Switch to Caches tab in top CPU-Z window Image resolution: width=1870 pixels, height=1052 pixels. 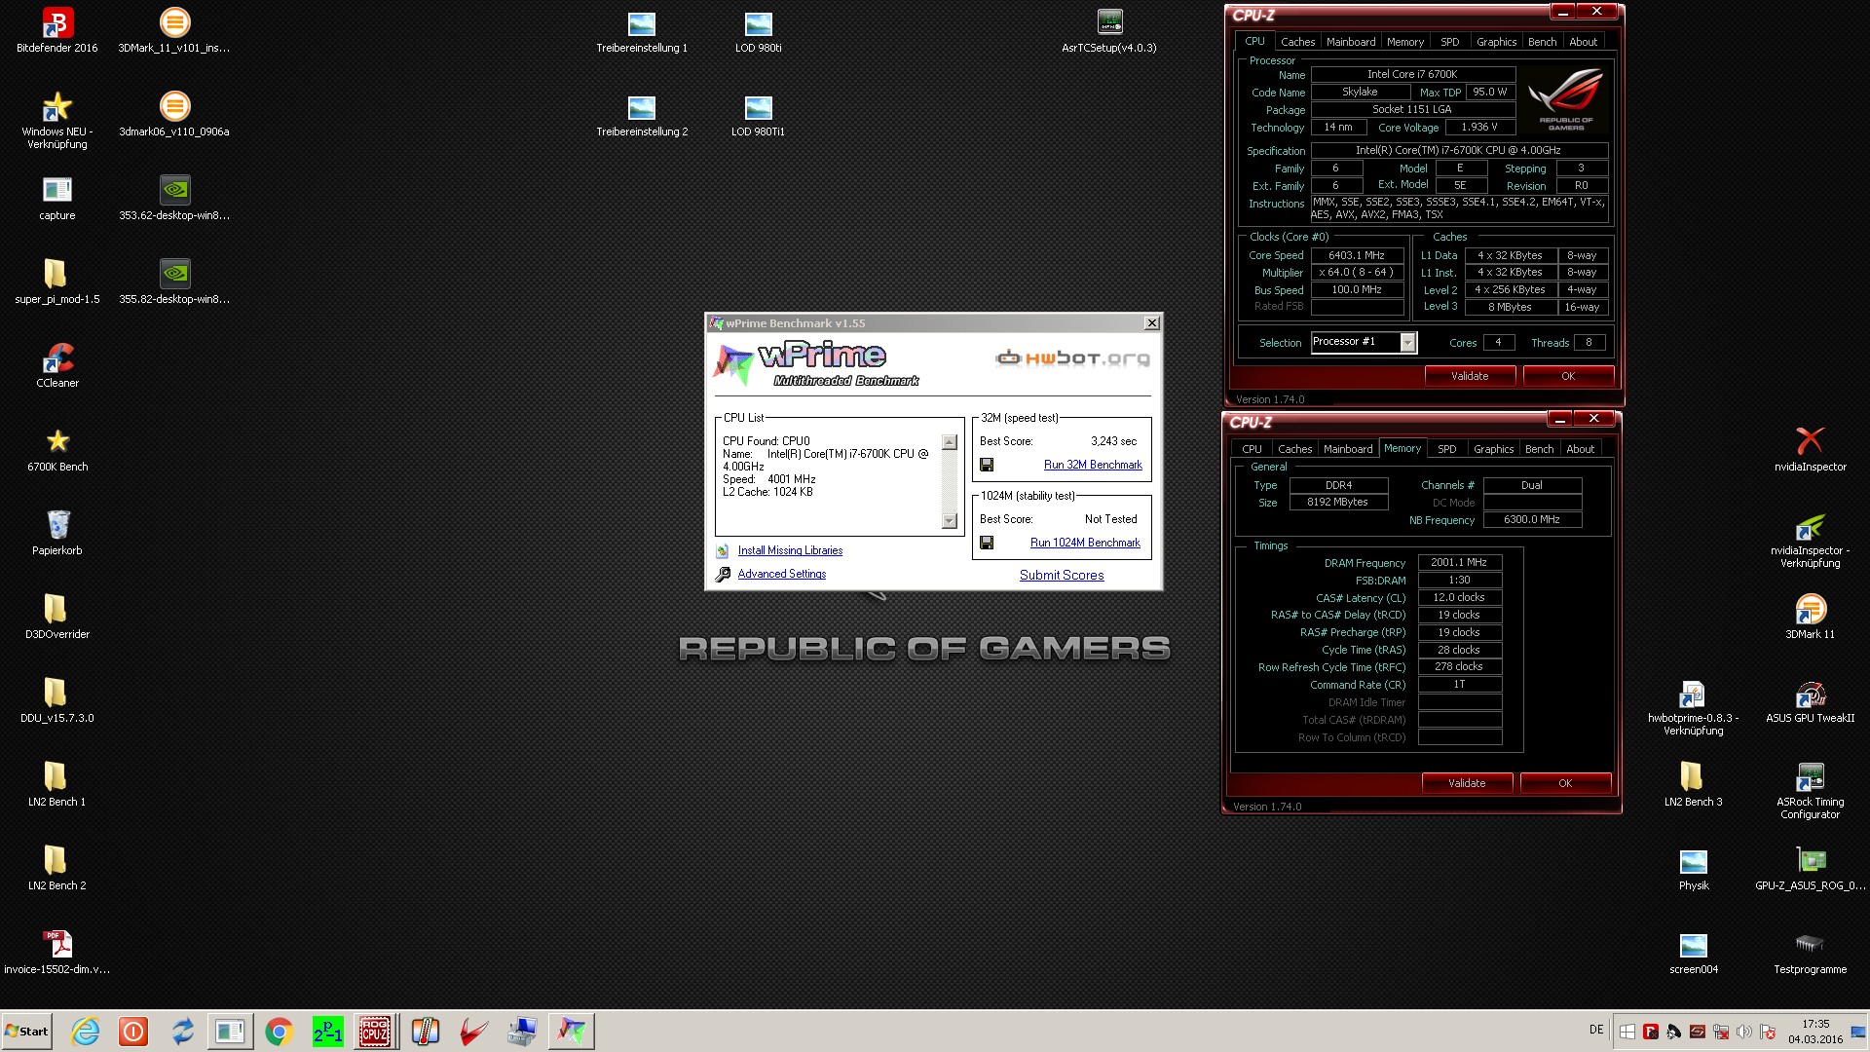1297,42
